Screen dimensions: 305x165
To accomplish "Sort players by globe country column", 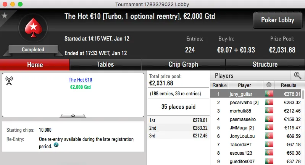I will [x=269, y=85].
